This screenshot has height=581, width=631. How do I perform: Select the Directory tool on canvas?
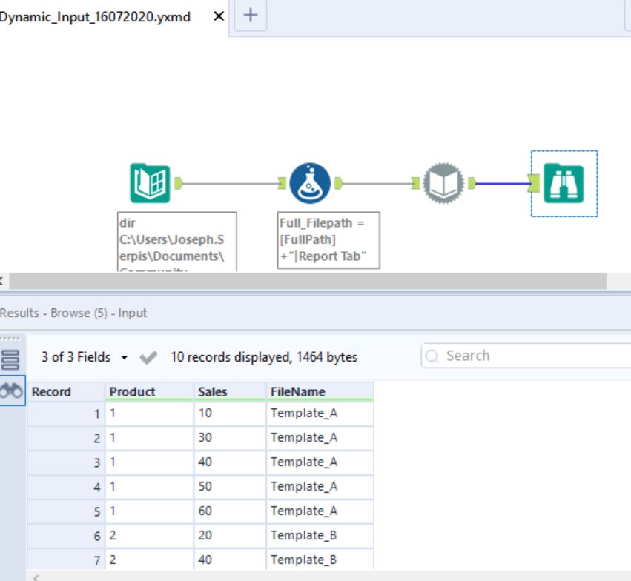click(x=150, y=183)
